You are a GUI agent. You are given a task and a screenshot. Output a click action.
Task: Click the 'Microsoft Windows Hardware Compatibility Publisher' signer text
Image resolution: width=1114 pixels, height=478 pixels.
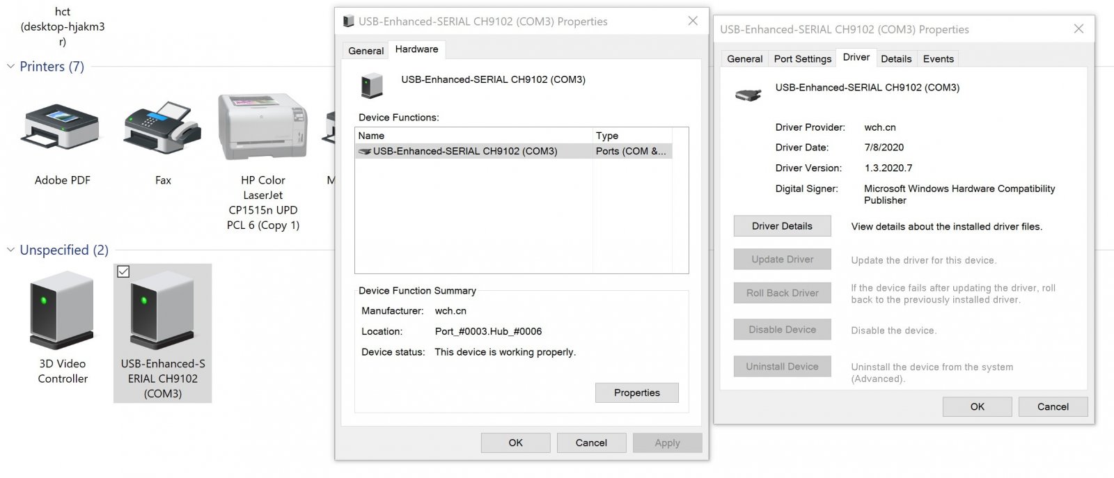959,194
